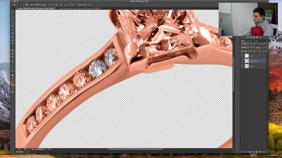282x158 pixels.
Task: Select the Quick Selection tool
Action: click(13, 22)
